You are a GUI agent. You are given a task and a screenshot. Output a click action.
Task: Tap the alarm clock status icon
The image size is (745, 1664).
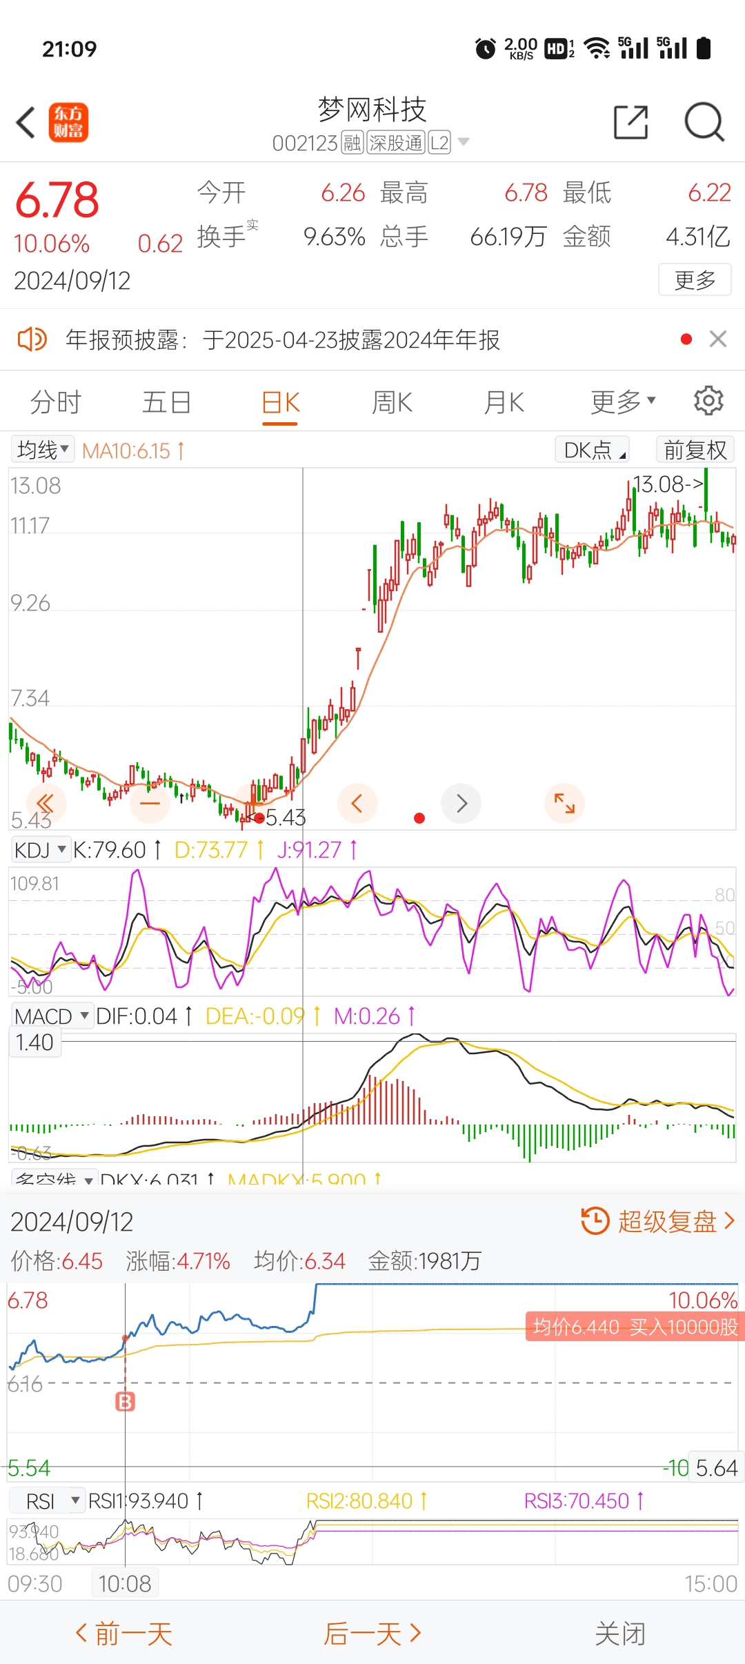pos(486,49)
